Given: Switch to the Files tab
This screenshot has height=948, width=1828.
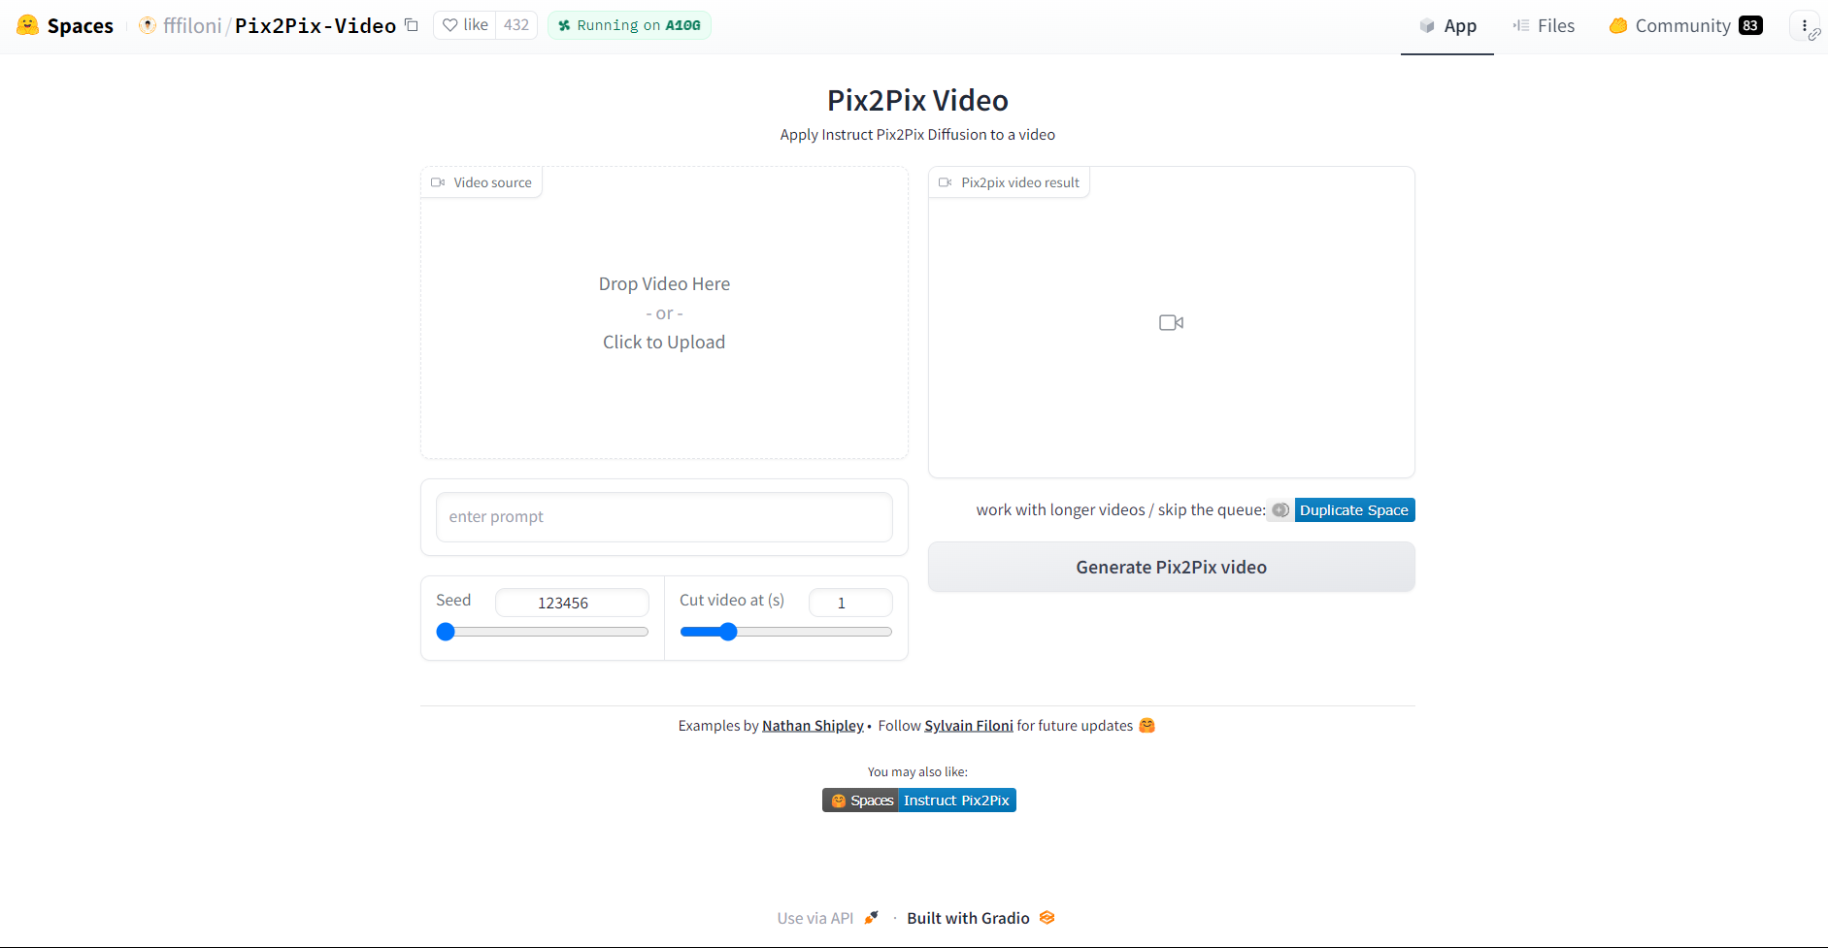Looking at the screenshot, I should point(1544,26).
